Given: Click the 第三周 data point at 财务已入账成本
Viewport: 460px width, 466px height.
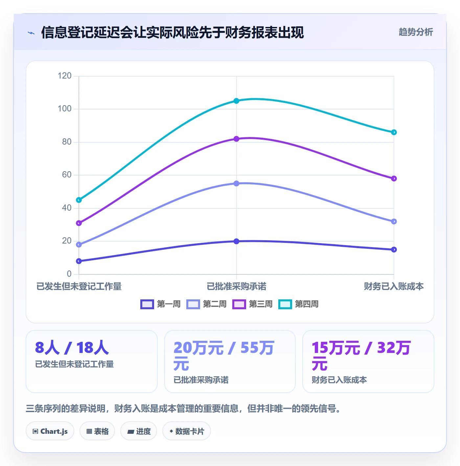Looking at the screenshot, I should 394,178.
